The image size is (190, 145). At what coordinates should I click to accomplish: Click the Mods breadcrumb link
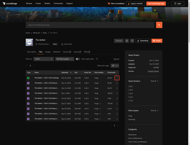[x=45, y=33]
